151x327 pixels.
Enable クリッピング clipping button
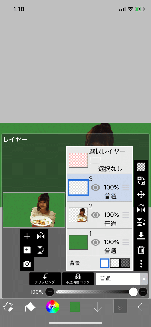(x=45, y=279)
